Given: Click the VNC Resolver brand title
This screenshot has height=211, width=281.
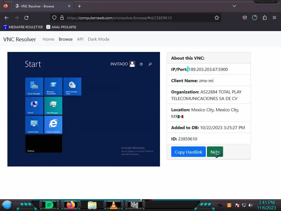Looking at the screenshot, I should 19,39.
